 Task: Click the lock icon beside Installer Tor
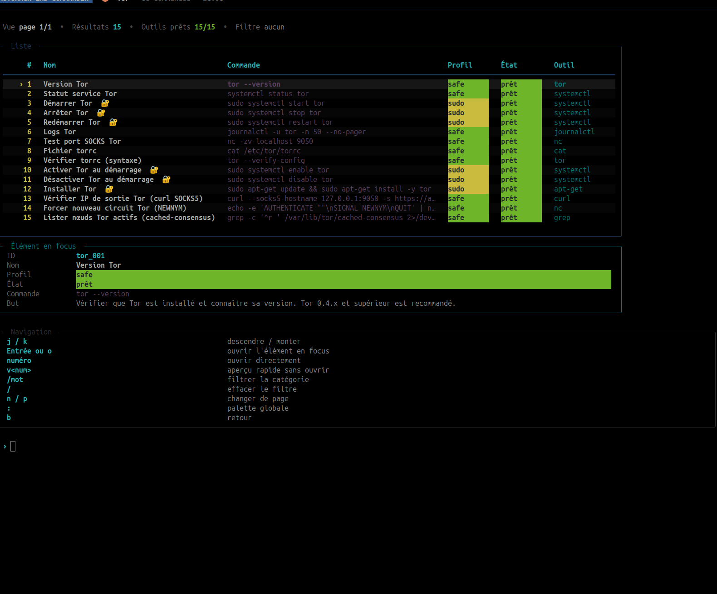(x=109, y=189)
